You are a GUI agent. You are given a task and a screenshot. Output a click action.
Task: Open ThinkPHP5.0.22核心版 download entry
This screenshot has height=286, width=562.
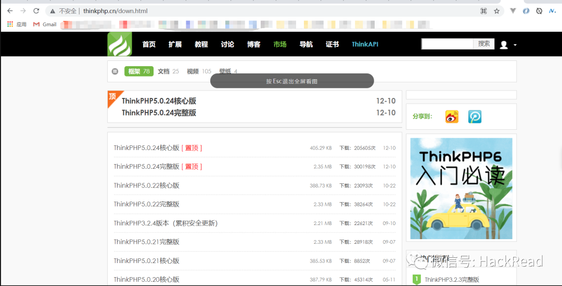(146, 185)
